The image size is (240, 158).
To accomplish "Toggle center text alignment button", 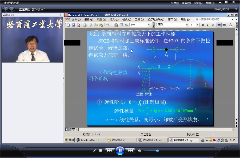I will coord(224,25).
